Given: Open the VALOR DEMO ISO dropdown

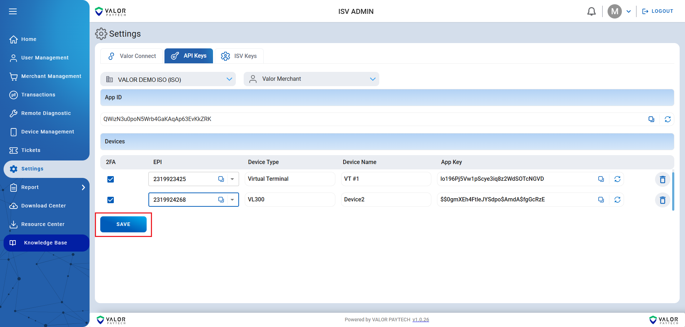Looking at the screenshot, I should point(168,79).
